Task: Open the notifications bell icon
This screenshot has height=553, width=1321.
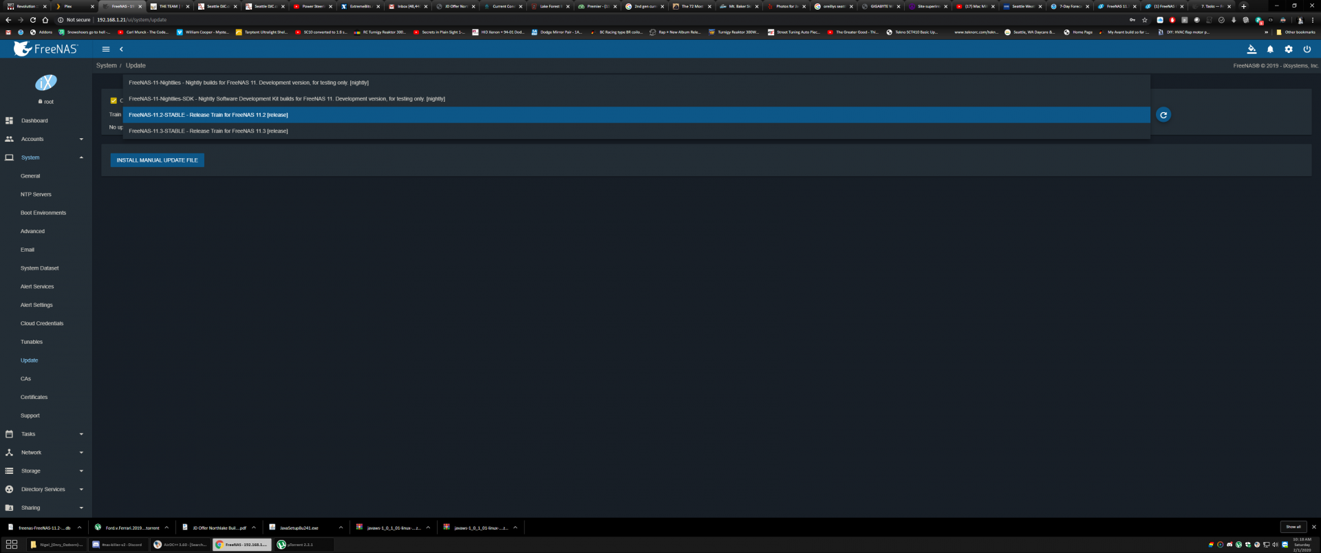Action: coord(1270,49)
